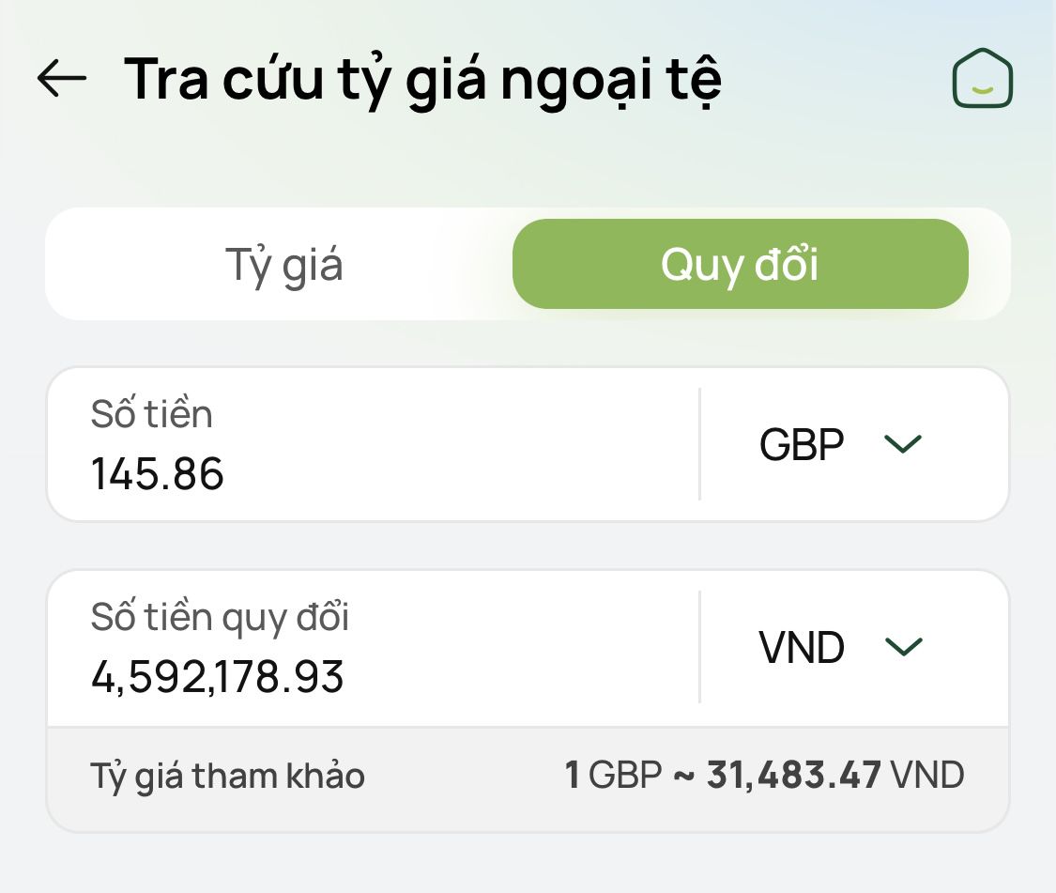
Task: Click the Số tiền quy đổi field
Action: 375,648
